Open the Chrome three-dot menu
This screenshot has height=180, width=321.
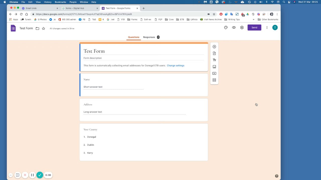point(277,14)
